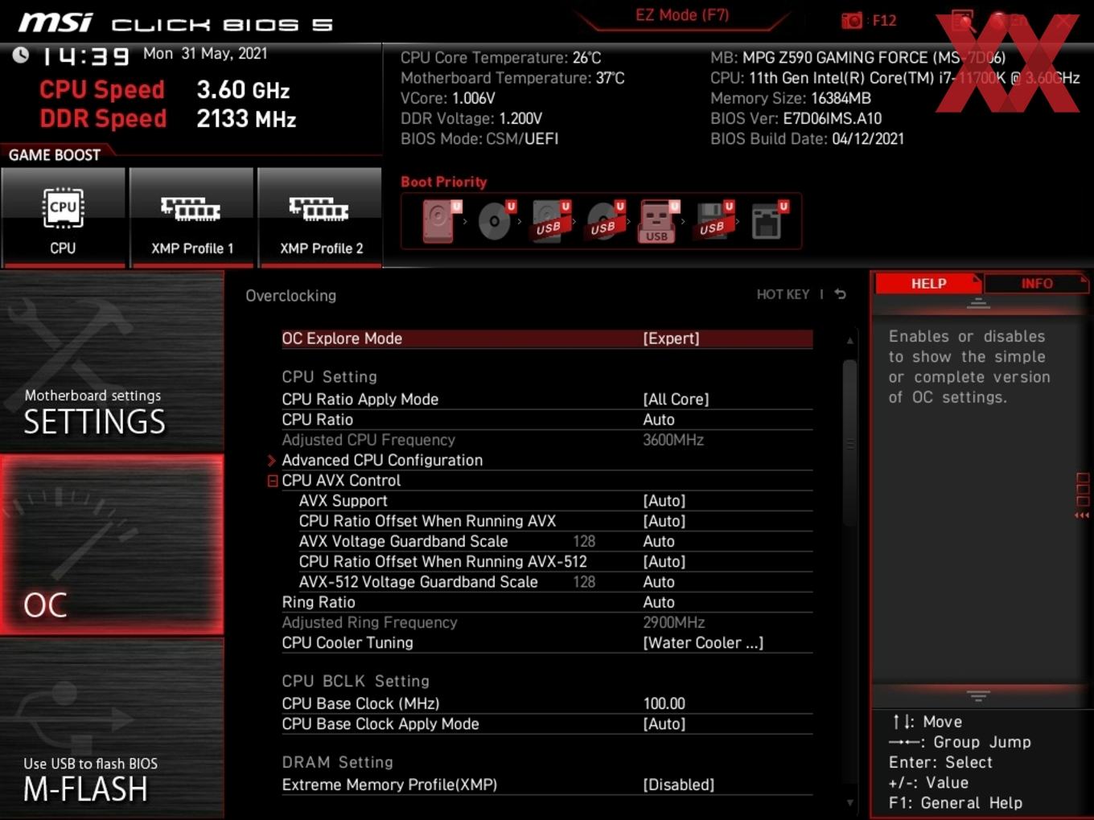Click the BIOS Ver E7D06IMS.A10 text
Screen dimensions: 1094x820
point(796,118)
